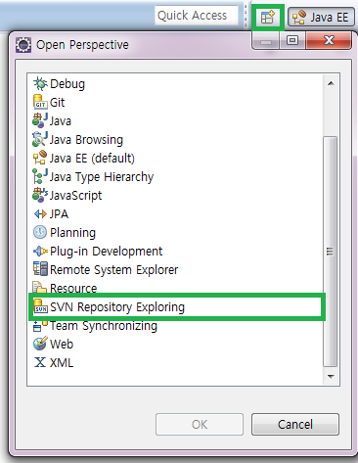Maximize the Open Perspective dialog

tap(292, 40)
